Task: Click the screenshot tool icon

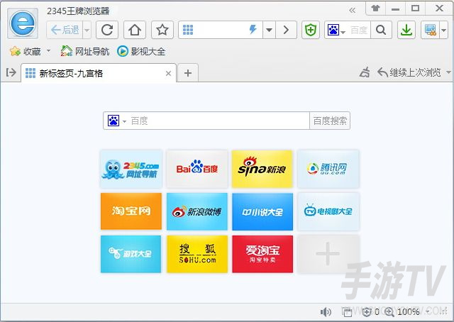Action: (431, 30)
